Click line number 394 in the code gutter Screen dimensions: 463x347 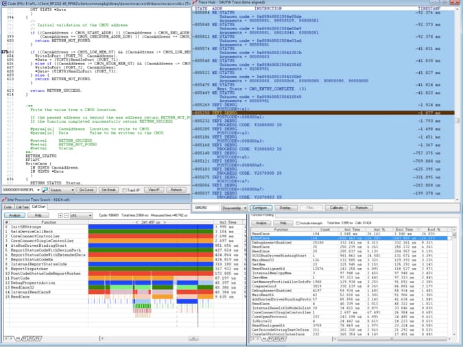coord(10,17)
